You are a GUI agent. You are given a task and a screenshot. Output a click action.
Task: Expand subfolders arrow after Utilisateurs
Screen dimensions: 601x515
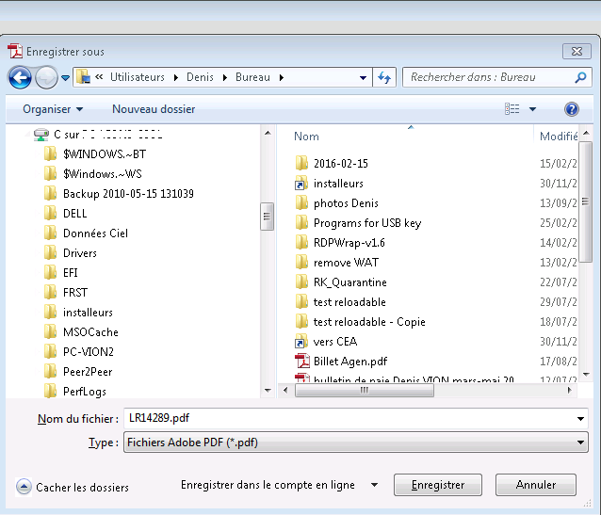click(x=176, y=78)
